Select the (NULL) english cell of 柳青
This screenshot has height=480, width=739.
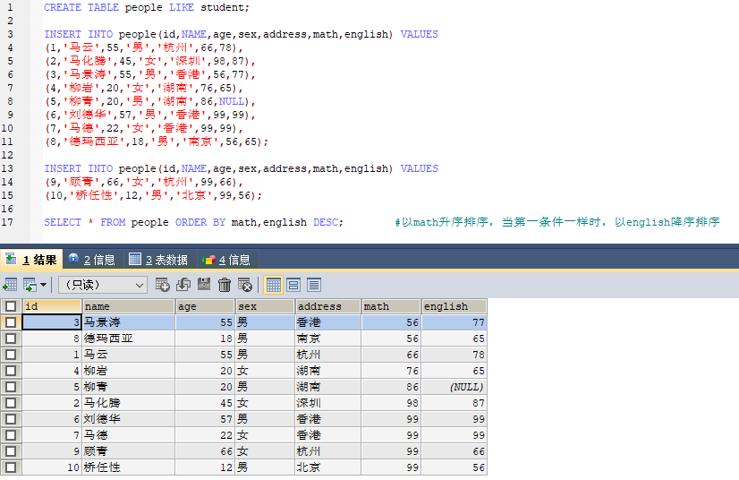(454, 387)
